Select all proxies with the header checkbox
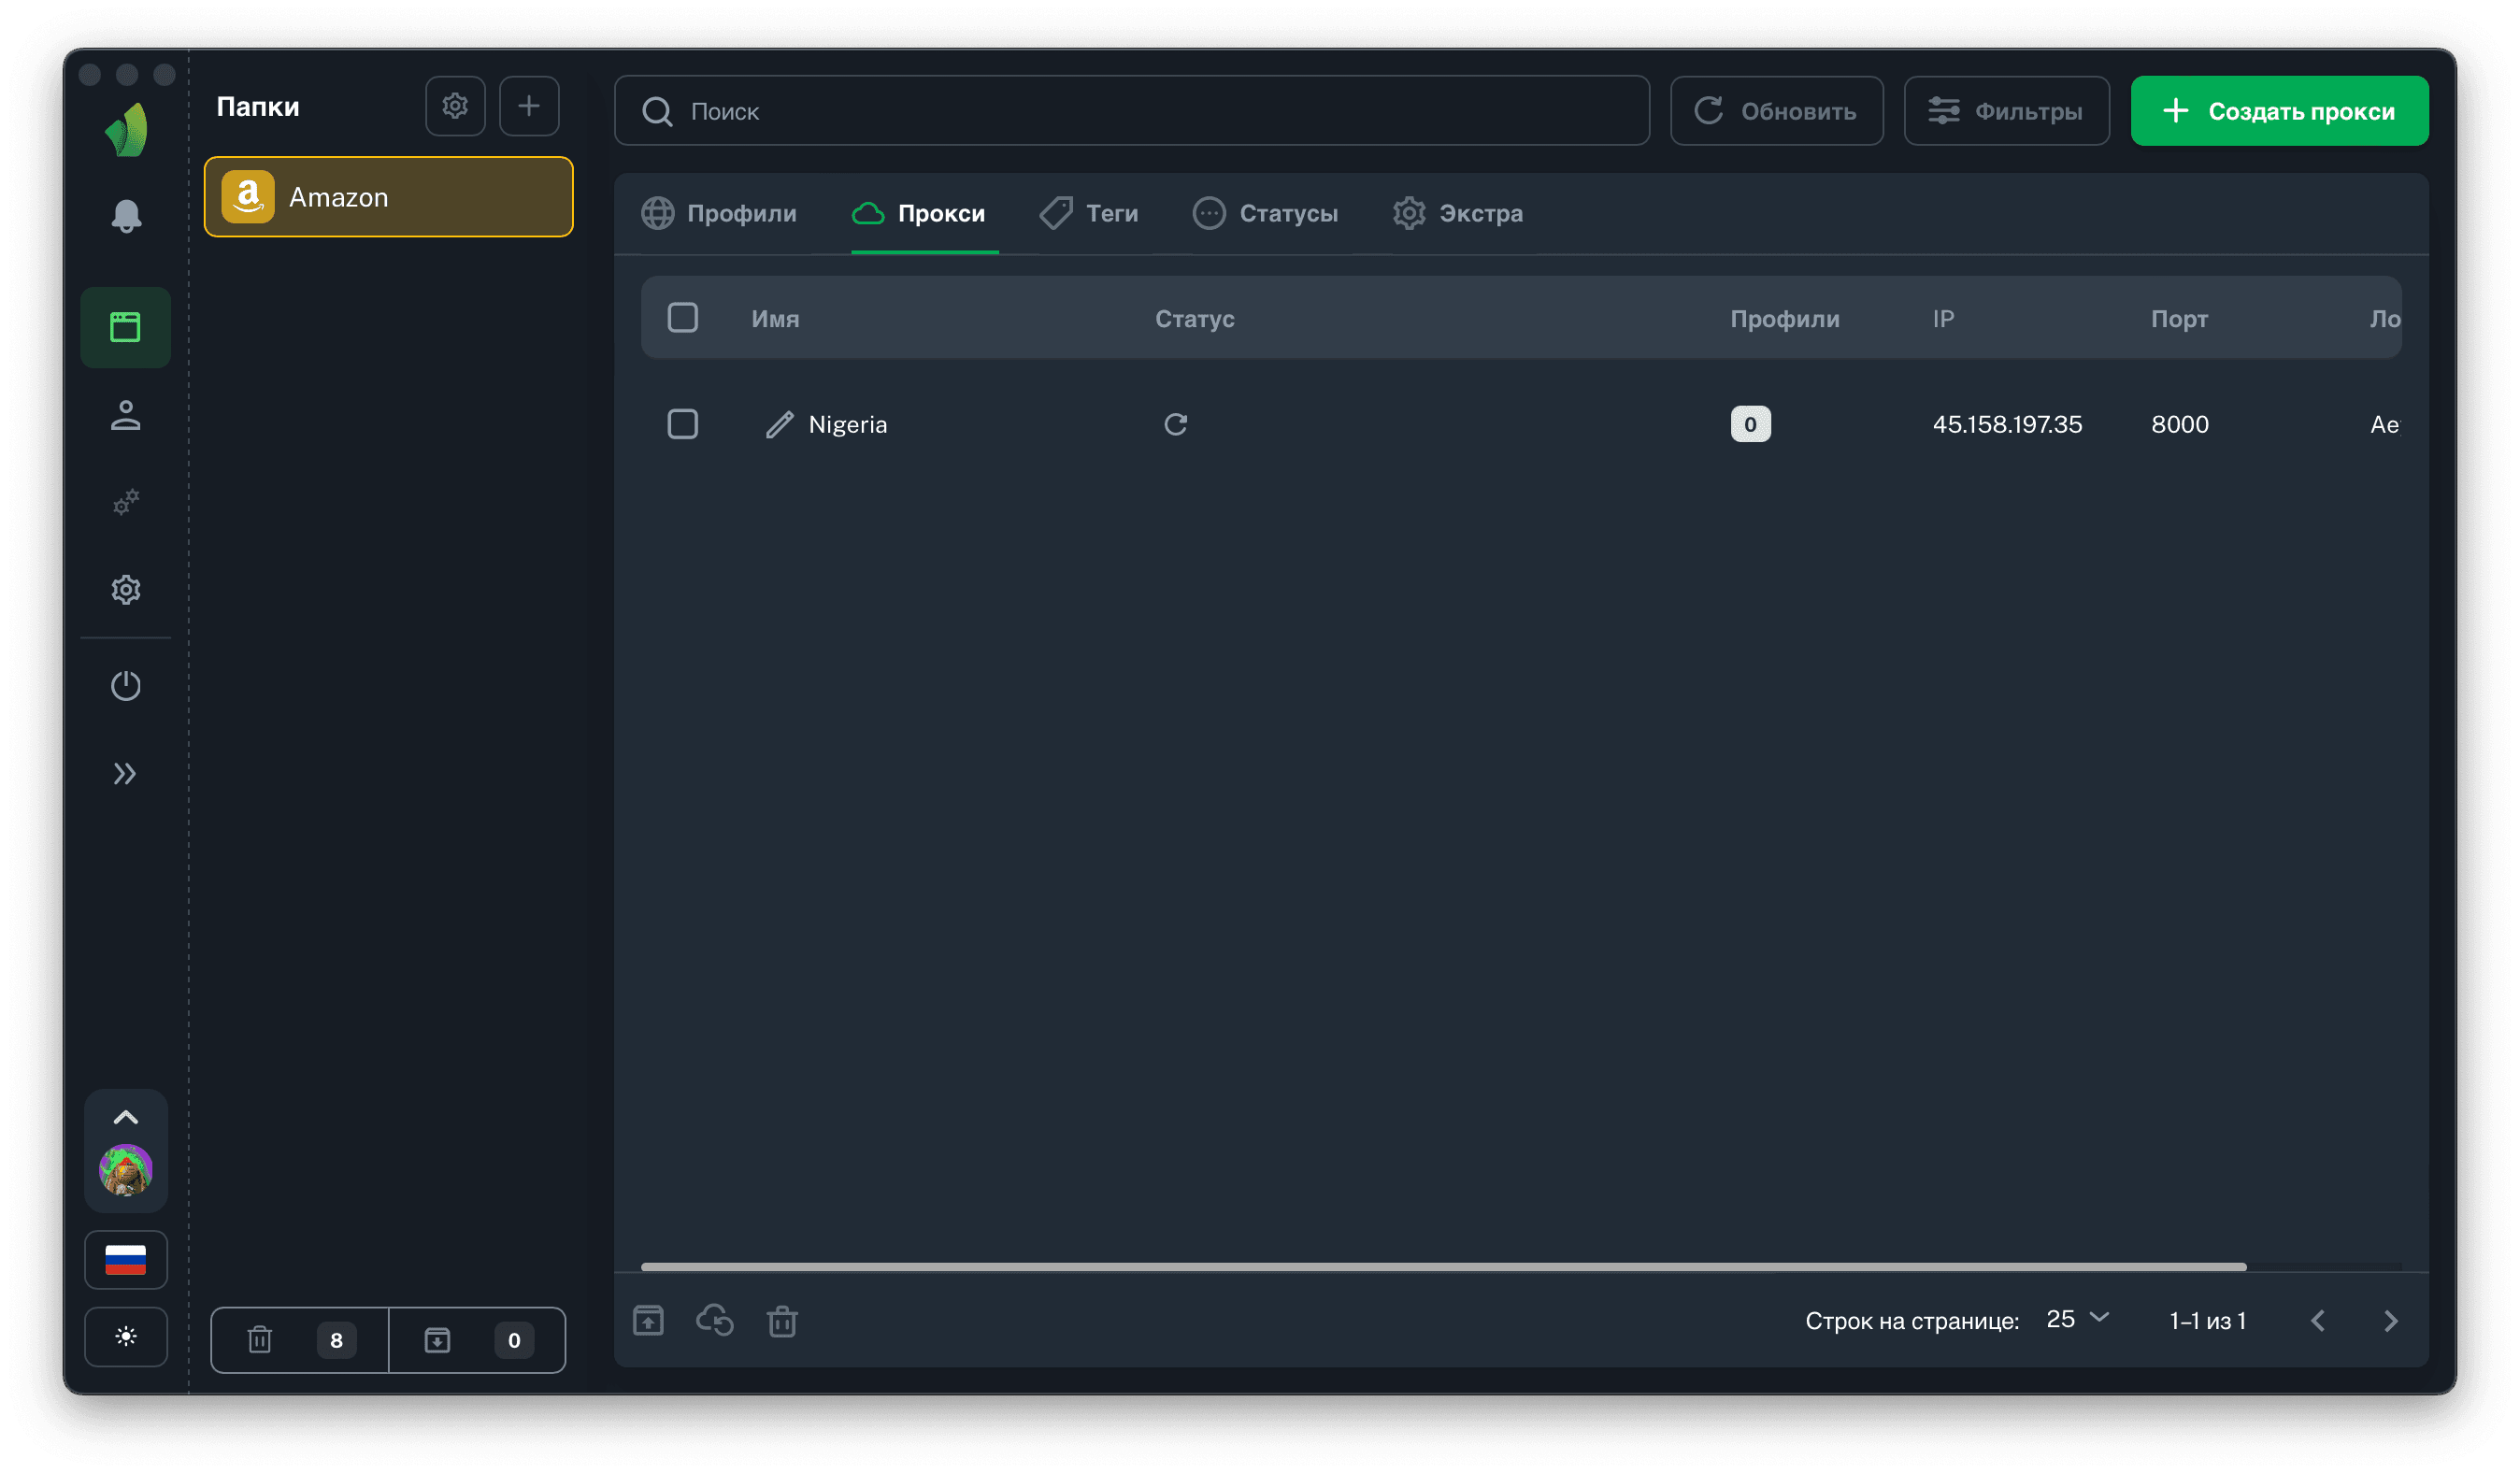Viewport: 2520px width, 1473px height. coord(683,318)
